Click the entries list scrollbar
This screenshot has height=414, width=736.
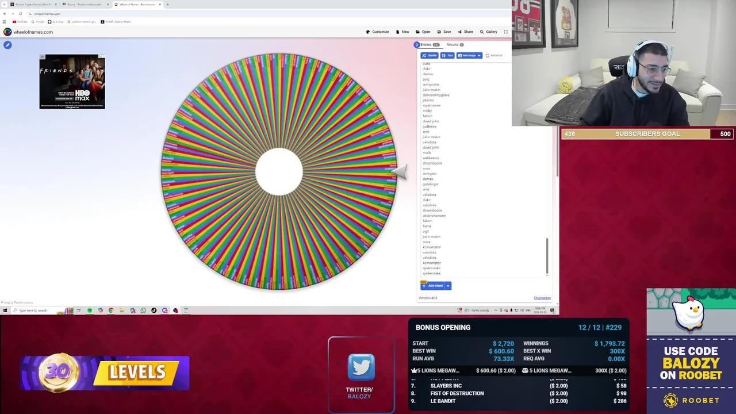pyautogui.click(x=547, y=256)
